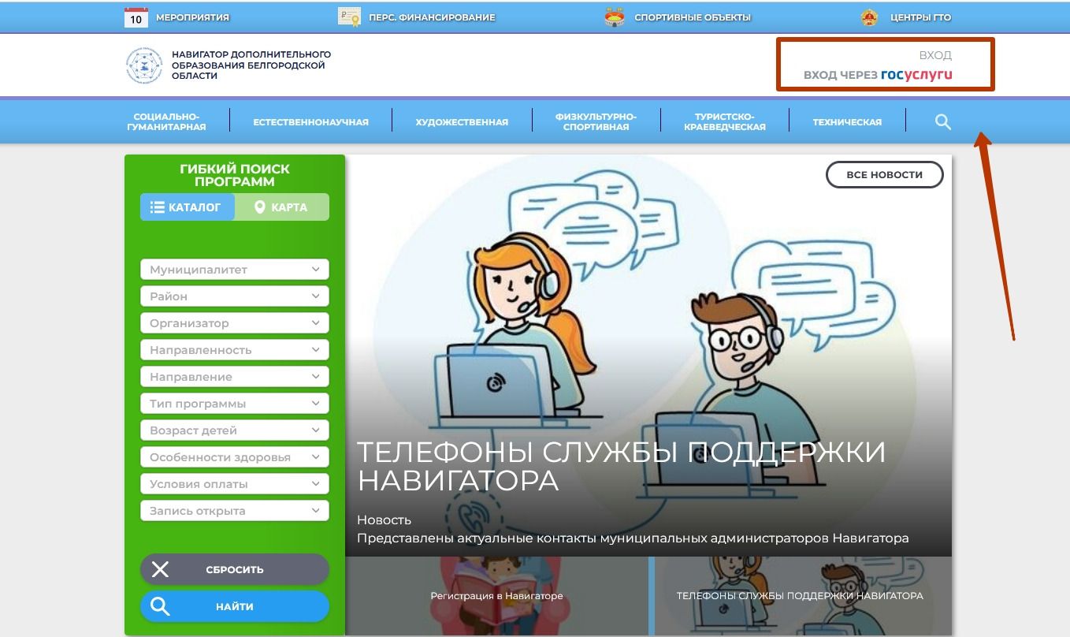Open the Туристско-краеведческая category
This screenshot has width=1070, height=637.
(724, 122)
